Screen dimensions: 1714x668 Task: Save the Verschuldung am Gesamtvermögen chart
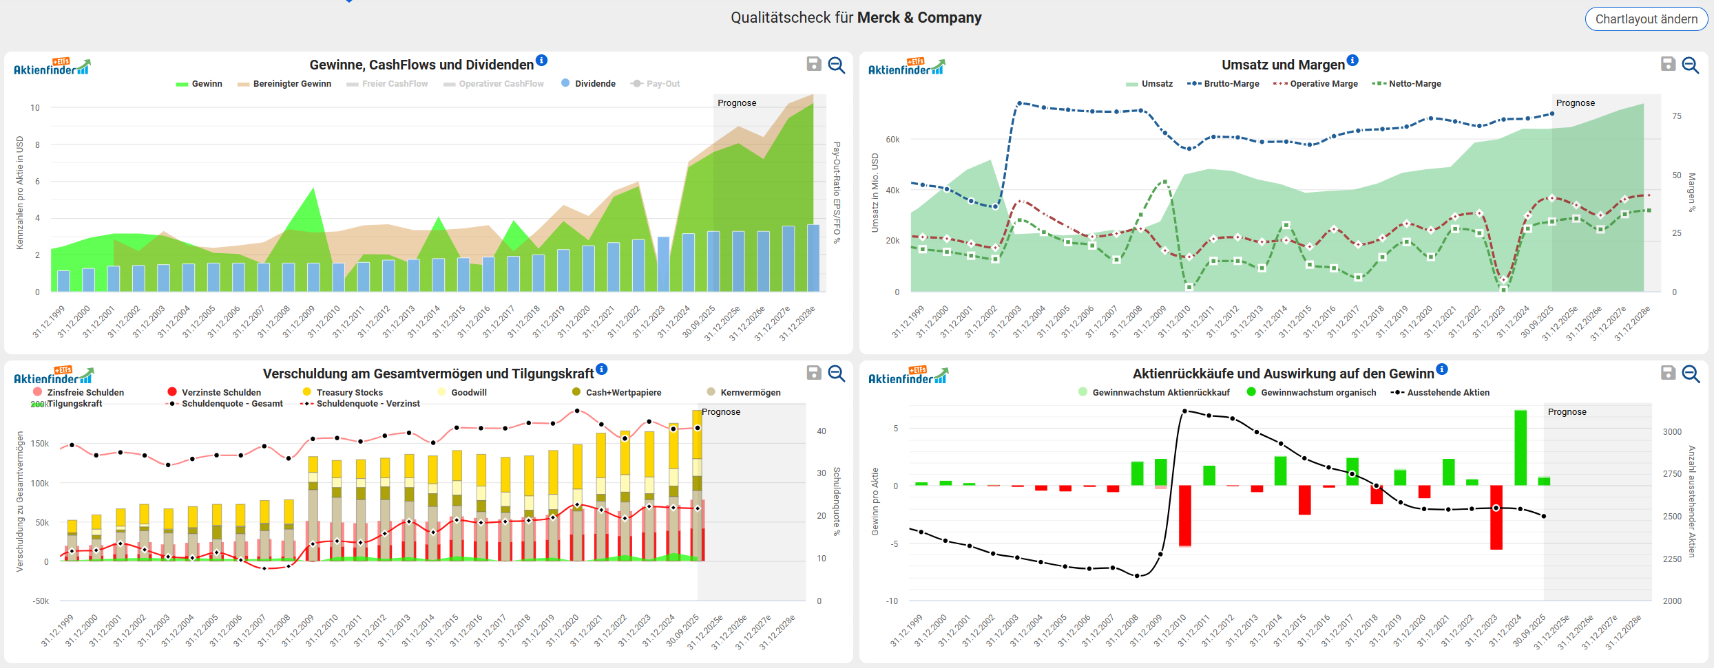point(814,373)
